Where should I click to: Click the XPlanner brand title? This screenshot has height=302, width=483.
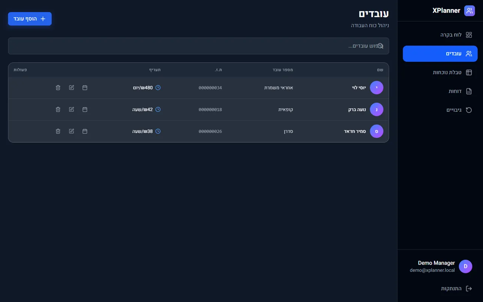click(446, 11)
